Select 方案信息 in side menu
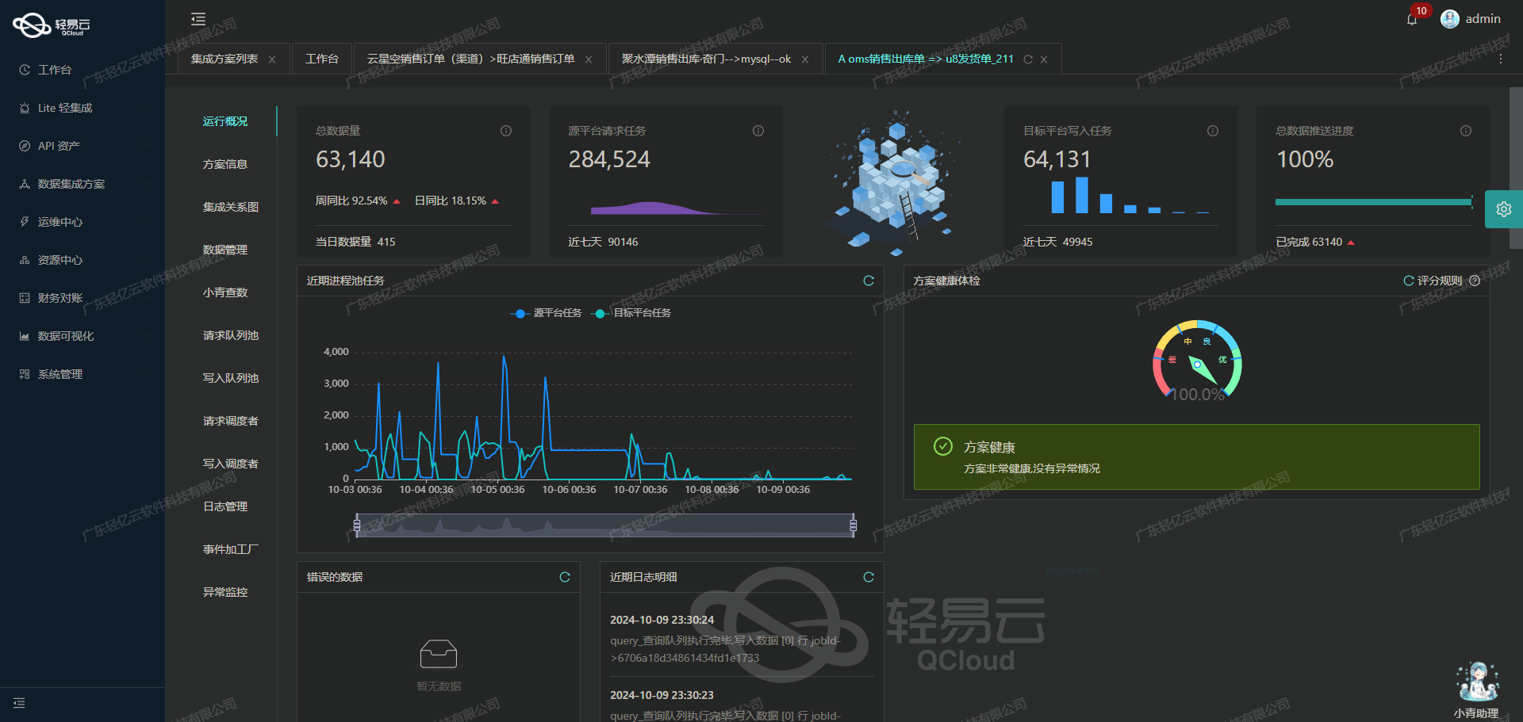Image resolution: width=1523 pixels, height=722 pixels. click(x=225, y=164)
